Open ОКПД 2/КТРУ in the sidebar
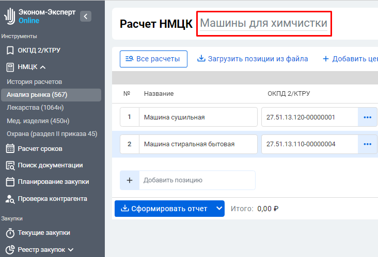This screenshot has width=378, height=257. pyautogui.click(x=39, y=50)
